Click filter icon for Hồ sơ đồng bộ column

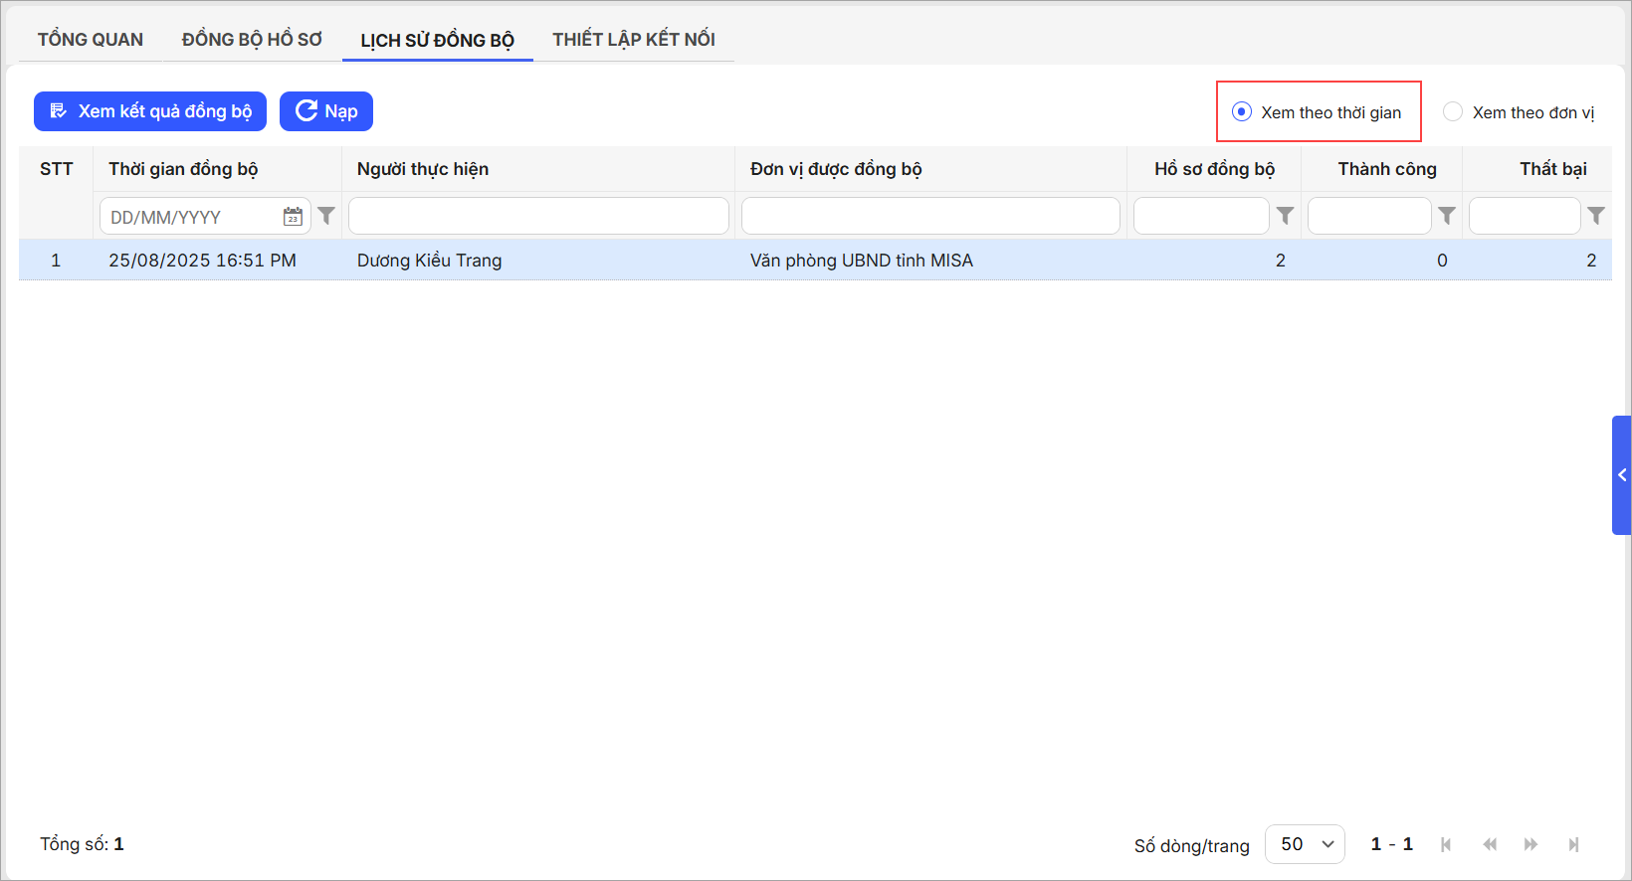coord(1285,216)
